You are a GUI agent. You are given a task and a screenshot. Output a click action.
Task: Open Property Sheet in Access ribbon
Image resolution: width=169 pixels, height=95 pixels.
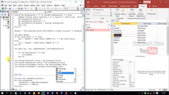[117, 13]
